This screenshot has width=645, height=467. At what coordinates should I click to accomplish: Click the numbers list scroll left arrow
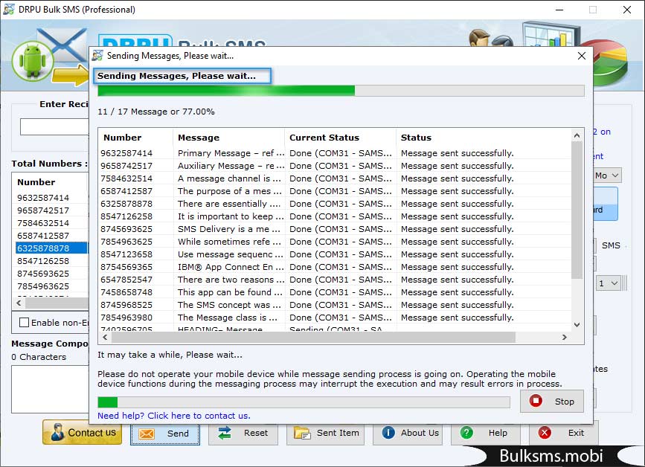click(19, 303)
